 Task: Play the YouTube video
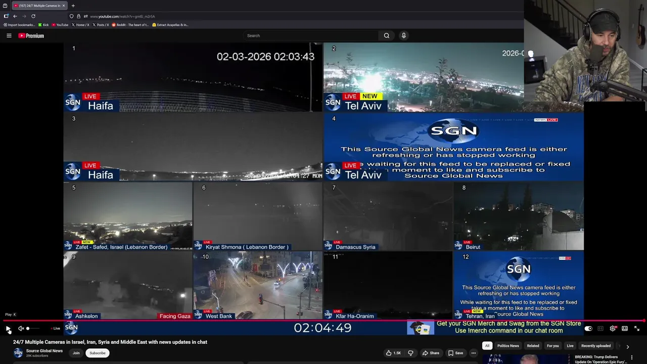(x=8, y=329)
